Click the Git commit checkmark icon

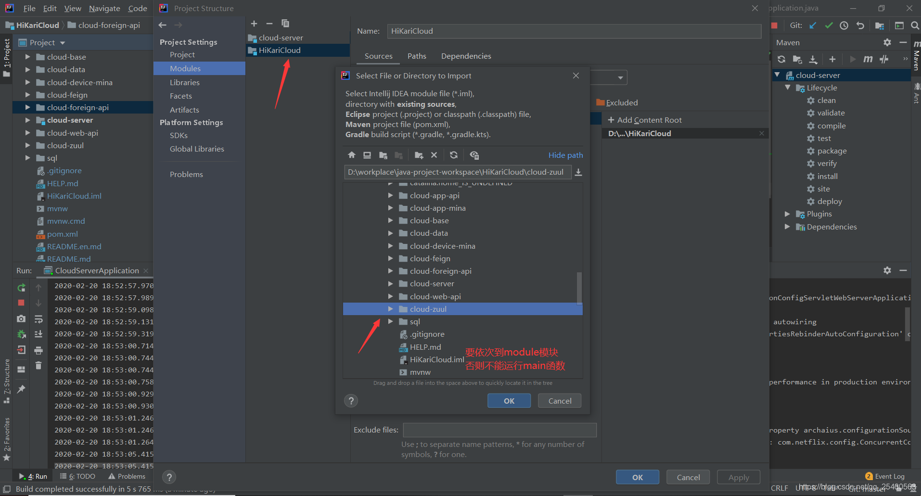tap(829, 25)
